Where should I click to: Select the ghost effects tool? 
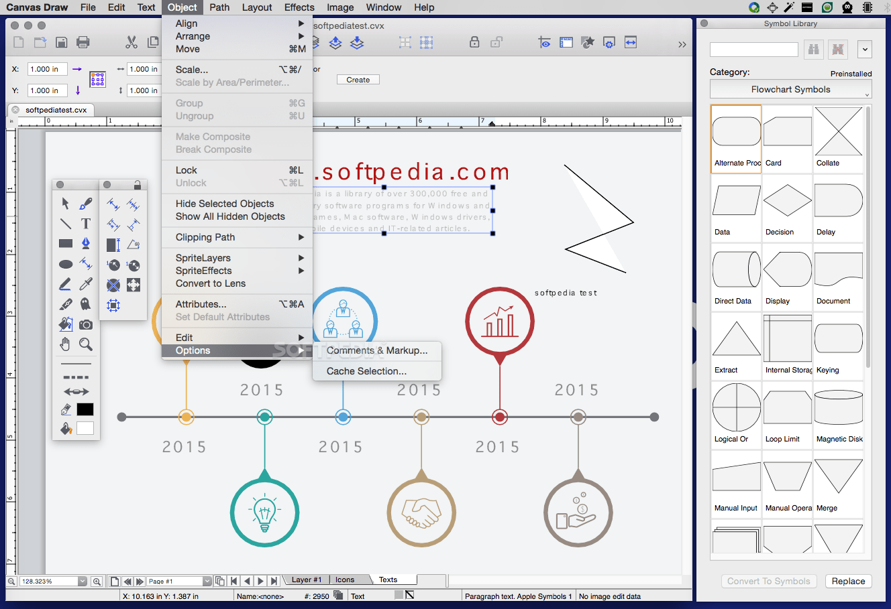86,304
